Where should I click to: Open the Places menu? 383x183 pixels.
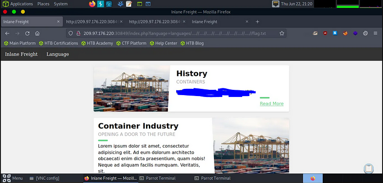tap(43, 4)
